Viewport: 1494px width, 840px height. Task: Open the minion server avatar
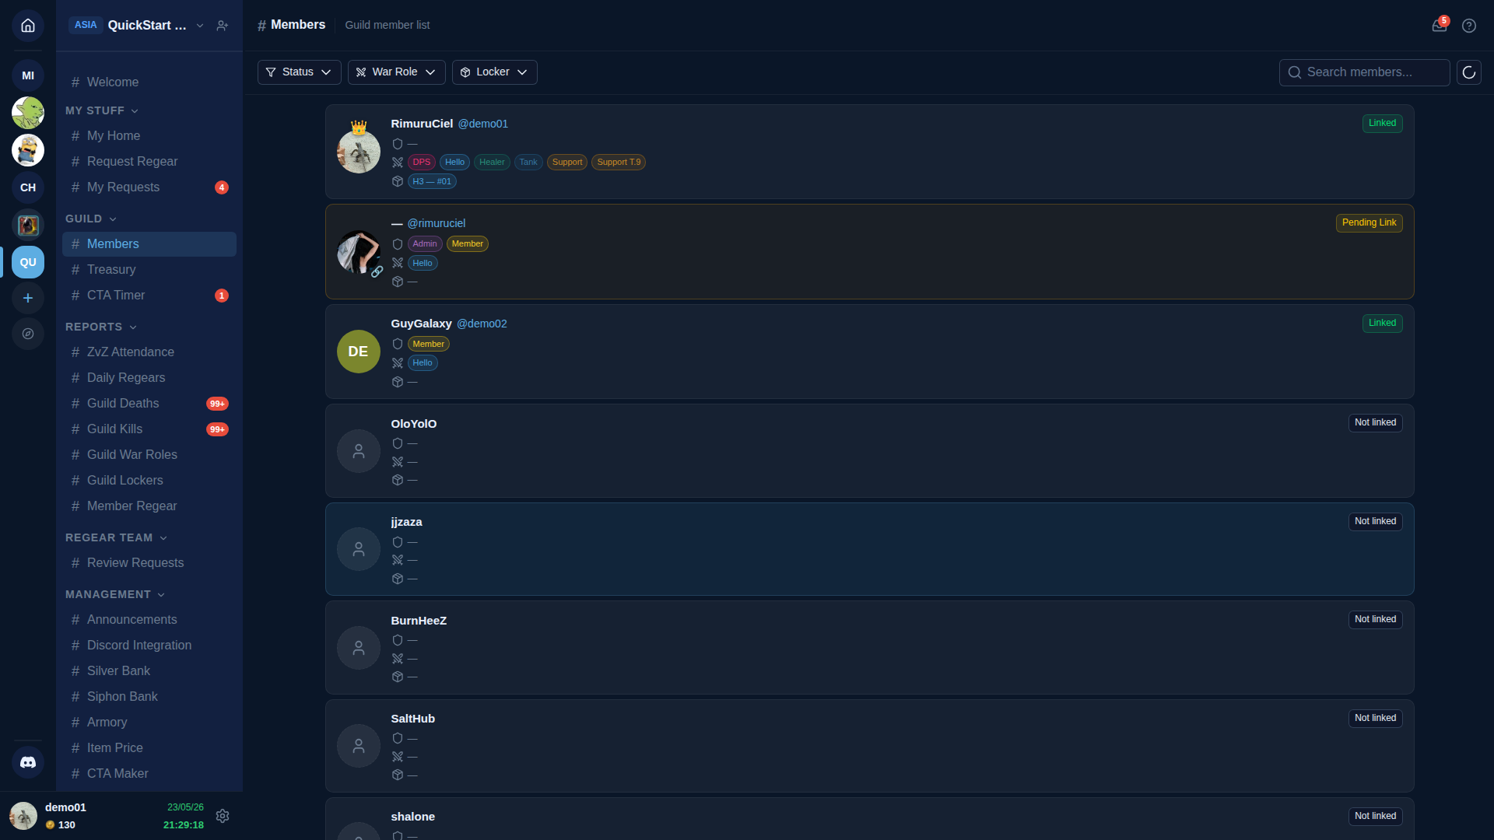[x=28, y=150]
